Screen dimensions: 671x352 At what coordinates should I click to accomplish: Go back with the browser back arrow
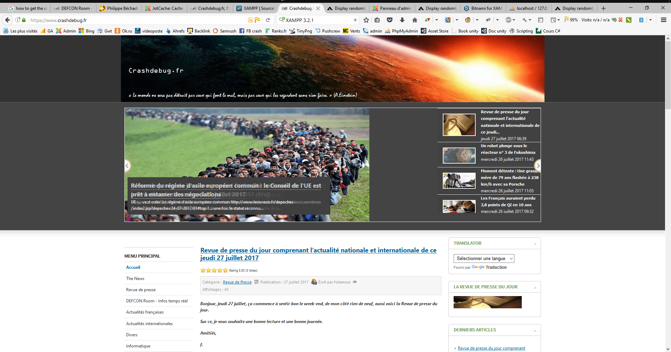(x=8, y=20)
